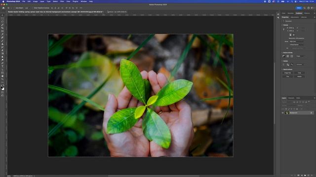Click the Background layer thumbnail
Screen dimensions: 316x177
coord(287,113)
